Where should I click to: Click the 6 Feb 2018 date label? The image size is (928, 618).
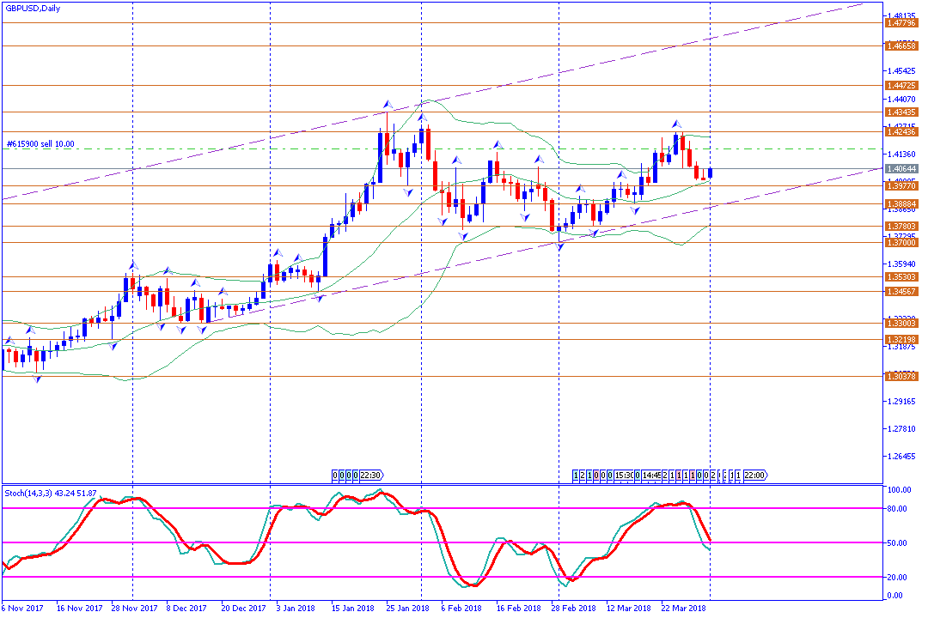click(461, 608)
